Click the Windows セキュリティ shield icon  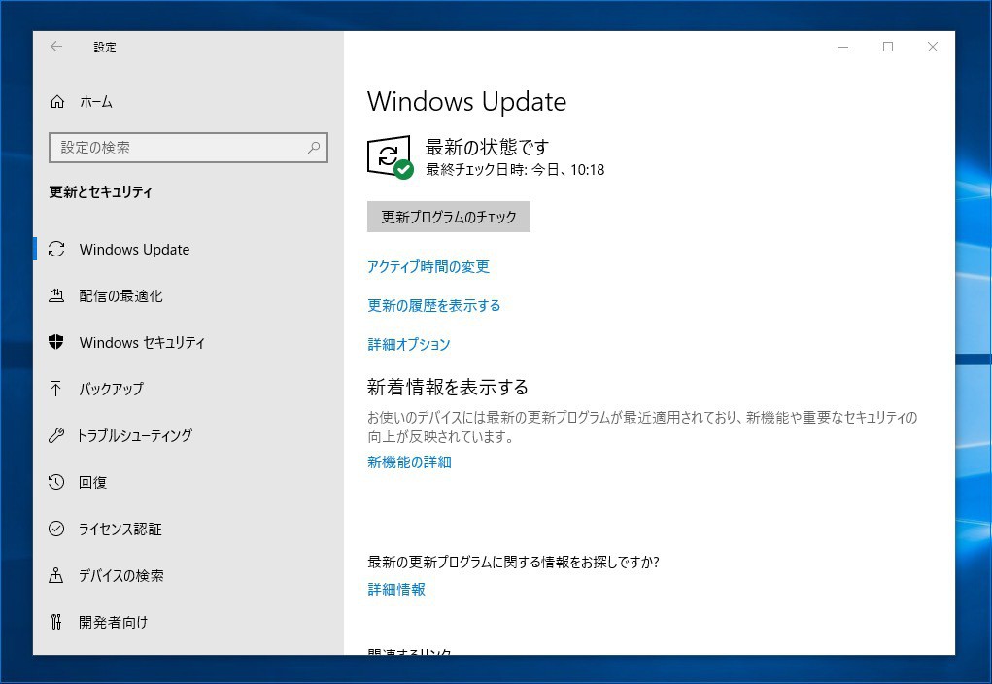click(x=56, y=342)
